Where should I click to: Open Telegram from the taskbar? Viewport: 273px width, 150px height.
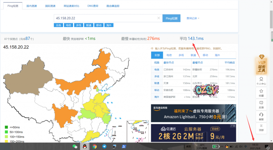[104, 146]
